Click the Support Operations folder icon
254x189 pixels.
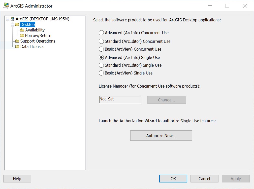pos(17,41)
